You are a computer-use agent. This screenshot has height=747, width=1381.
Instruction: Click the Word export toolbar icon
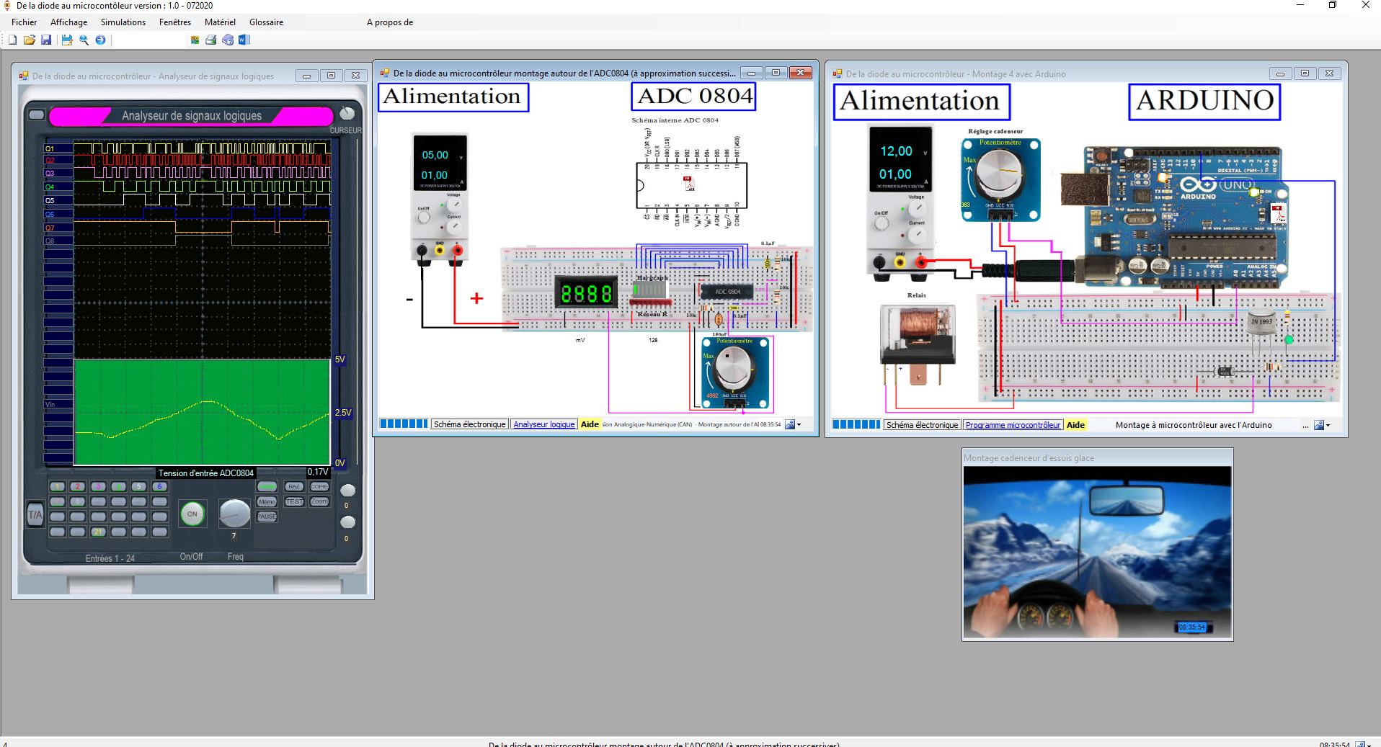coord(244,40)
